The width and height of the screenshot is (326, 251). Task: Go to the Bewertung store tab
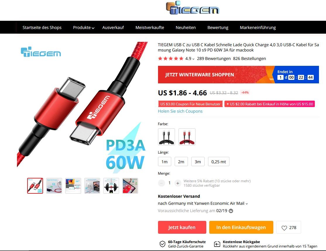218,27
